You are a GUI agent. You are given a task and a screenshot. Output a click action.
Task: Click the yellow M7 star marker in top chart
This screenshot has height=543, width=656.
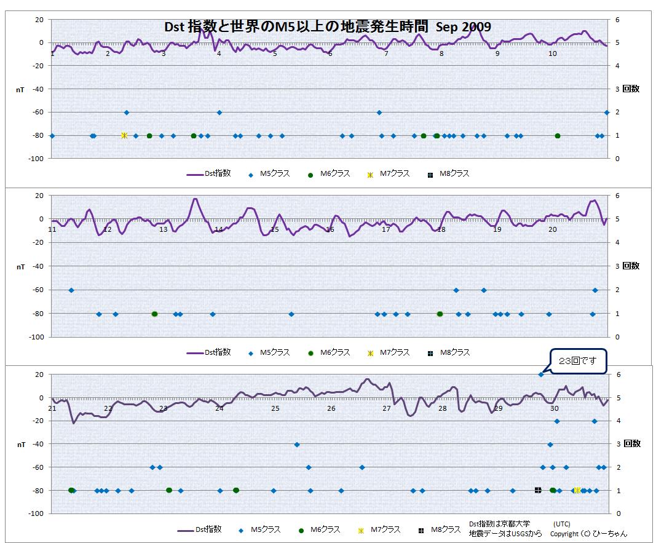124,135
